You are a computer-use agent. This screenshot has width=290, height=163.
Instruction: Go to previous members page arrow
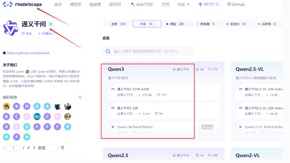pos(4,148)
